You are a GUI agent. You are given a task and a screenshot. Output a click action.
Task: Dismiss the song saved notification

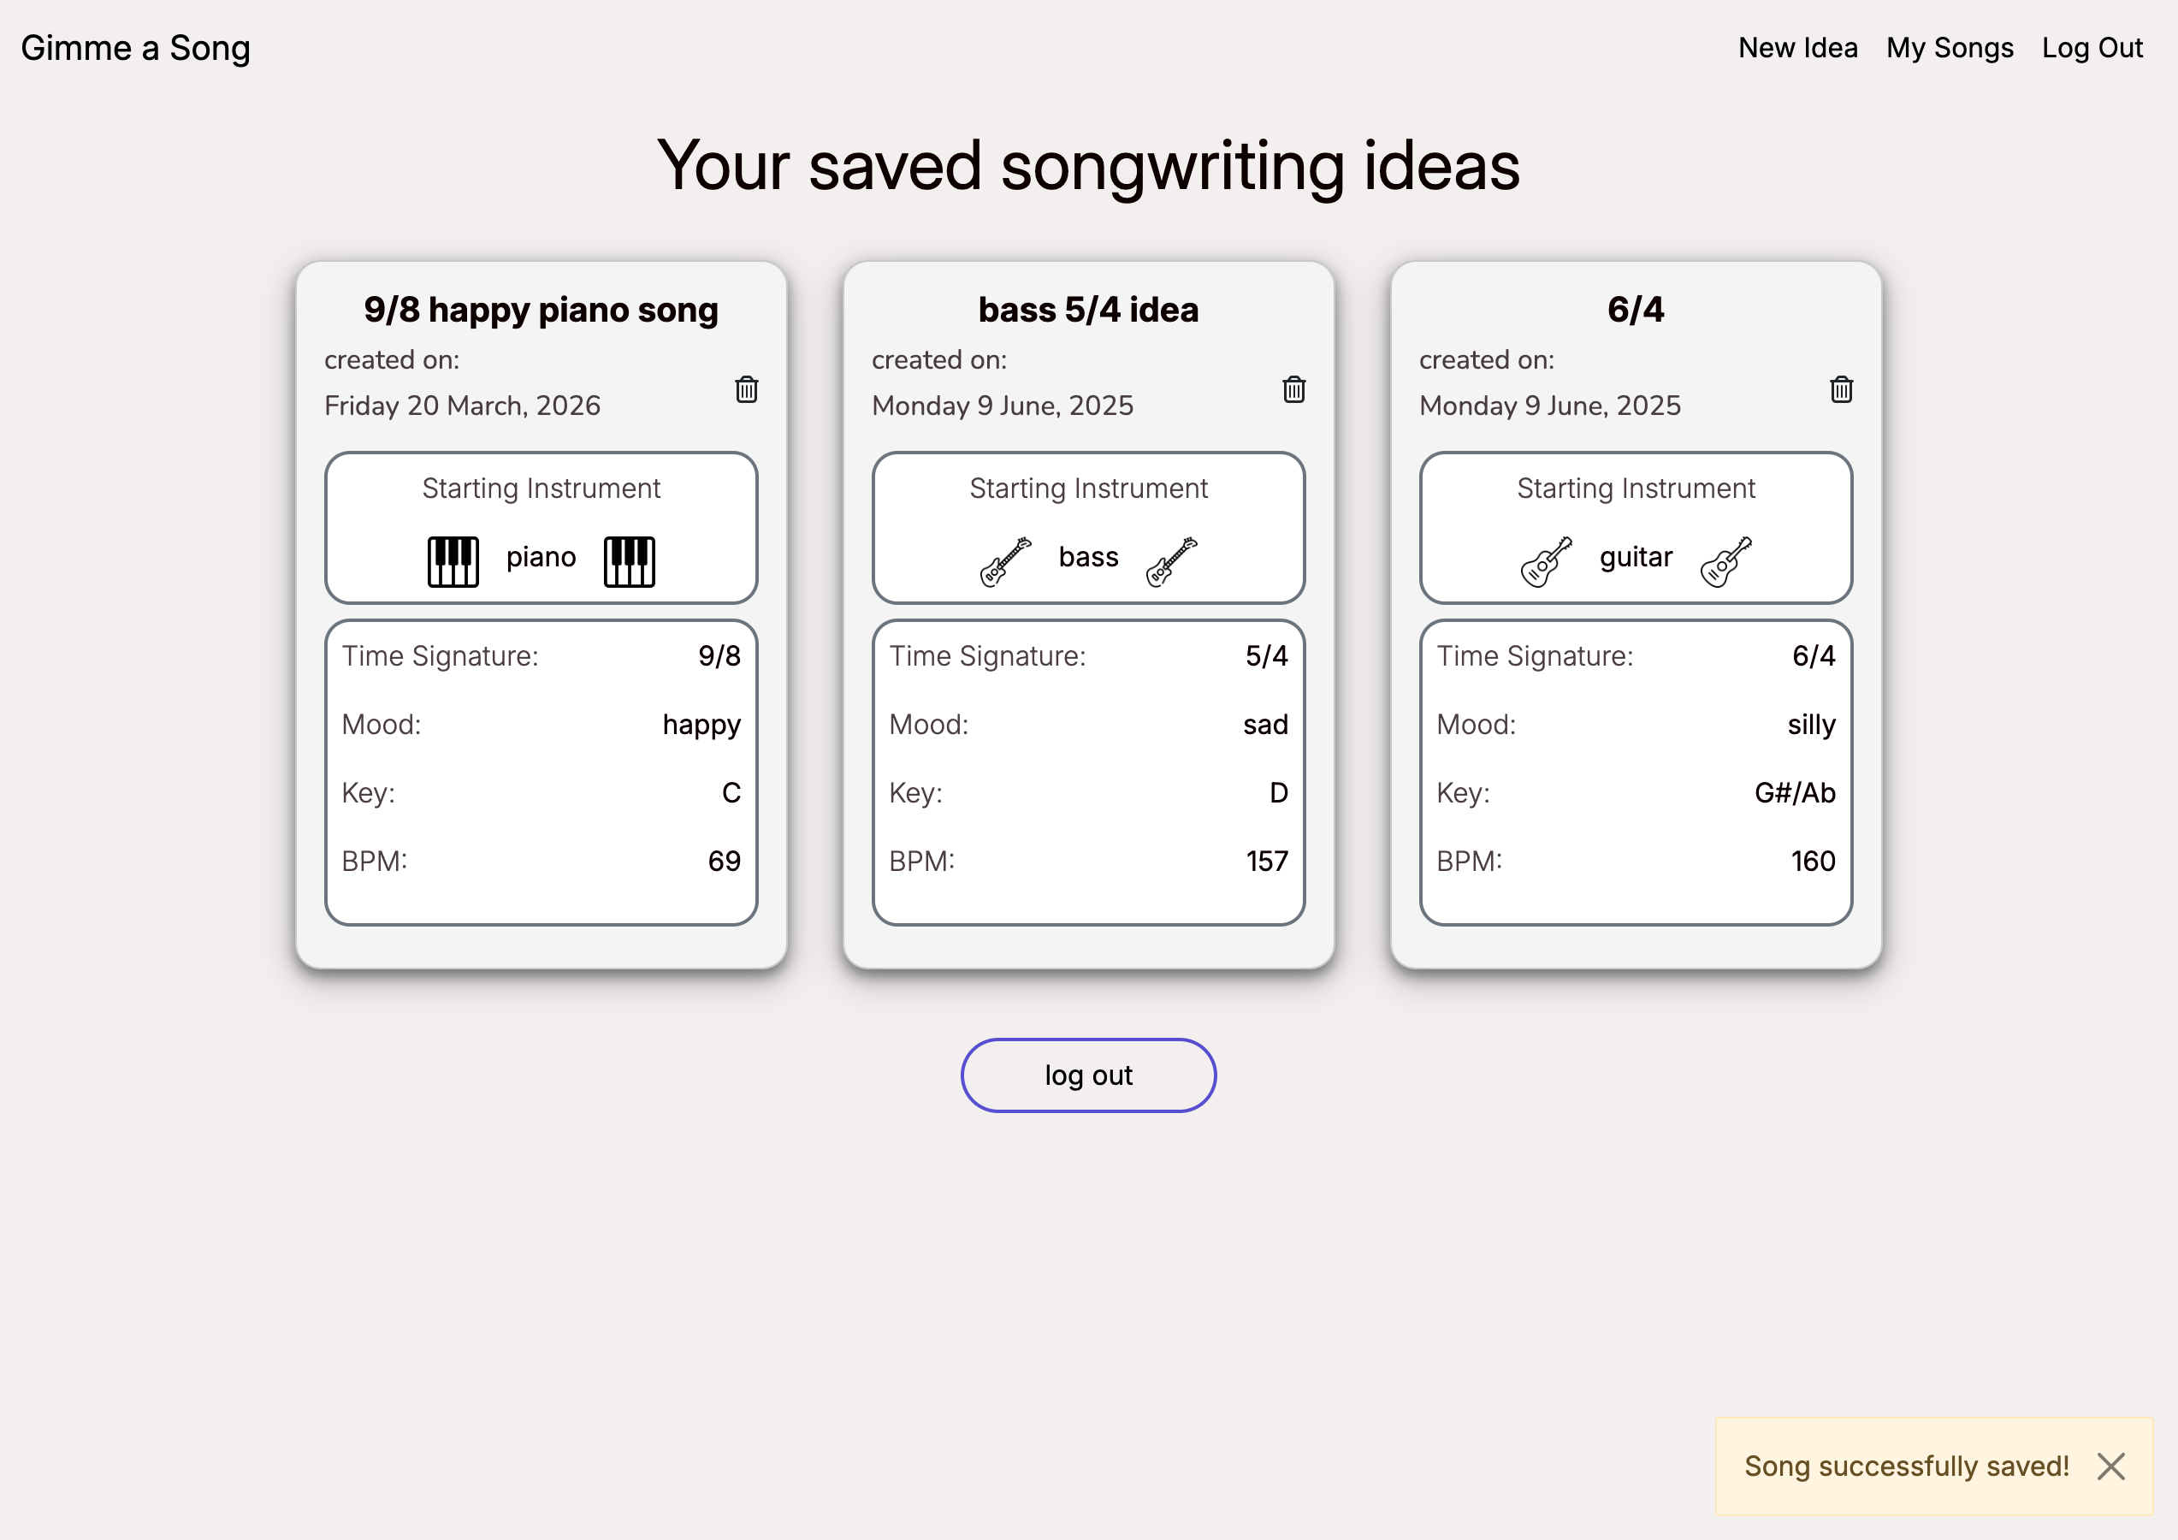[2110, 1466]
